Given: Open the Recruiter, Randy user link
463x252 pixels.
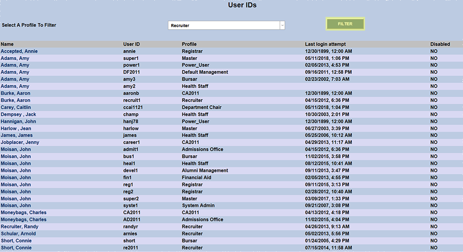Looking at the screenshot, I should point(19,227).
